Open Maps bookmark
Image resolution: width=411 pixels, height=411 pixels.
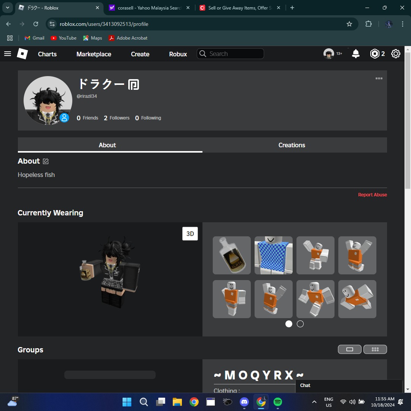pyautogui.click(x=92, y=38)
